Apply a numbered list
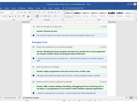This screenshot has width=137, height=103. coord(39,12)
